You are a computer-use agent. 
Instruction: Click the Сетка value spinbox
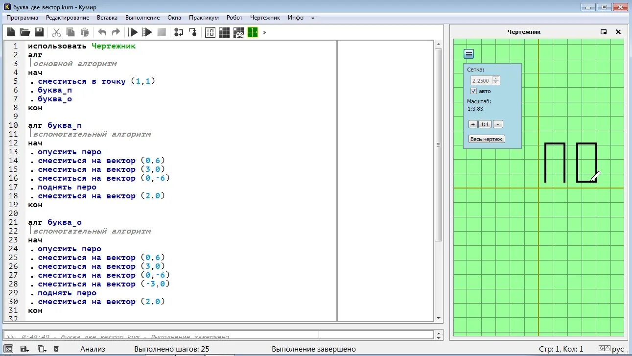pyautogui.click(x=485, y=80)
